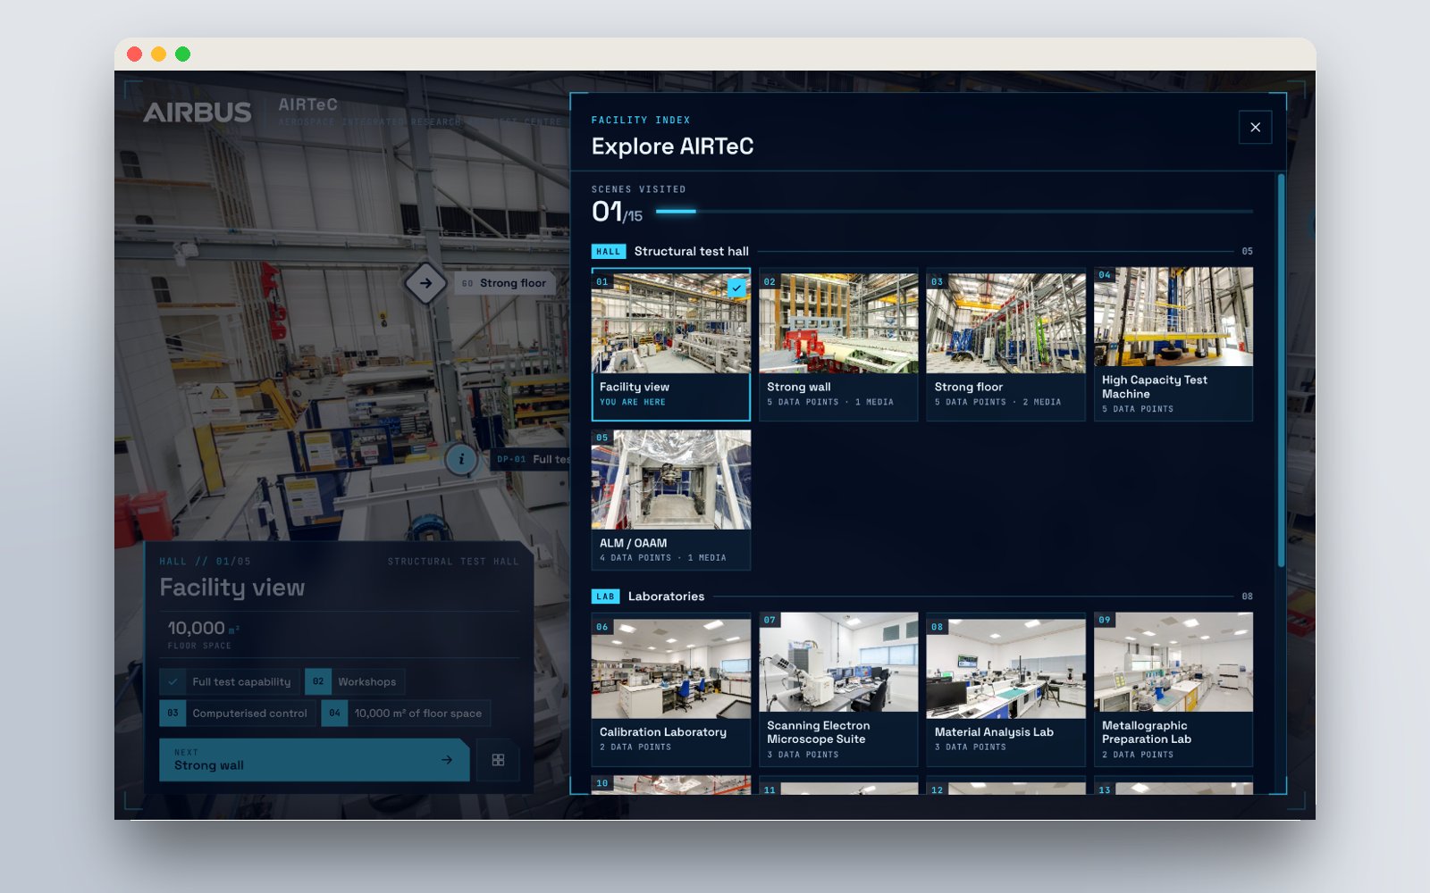This screenshot has width=1430, height=893.
Task: Open Metallographic Preparation Lab card
Action: (1173, 689)
